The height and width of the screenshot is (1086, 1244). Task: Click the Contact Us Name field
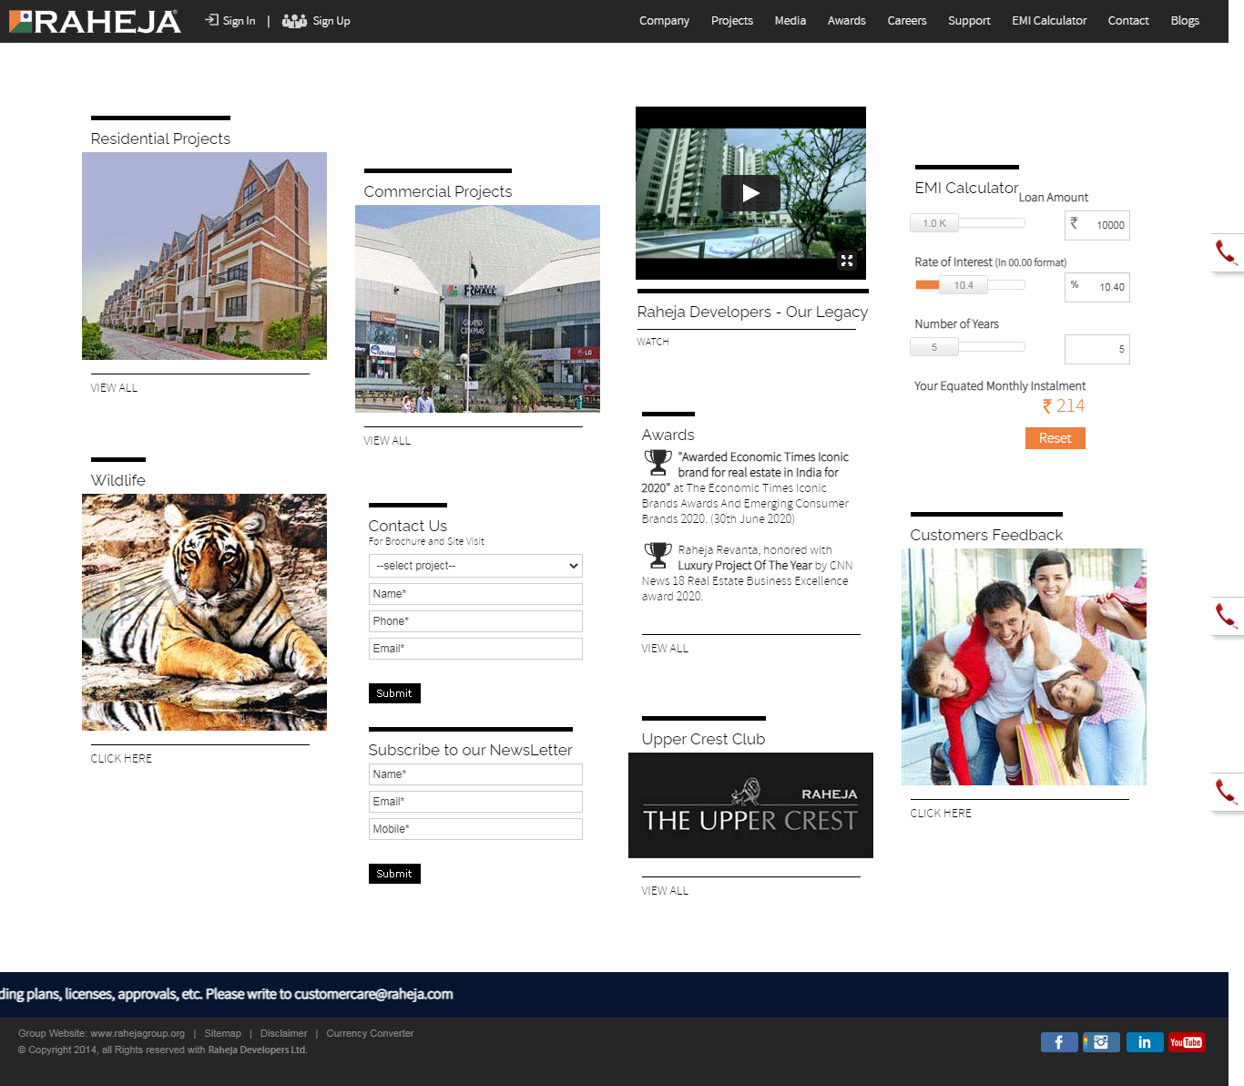click(475, 594)
